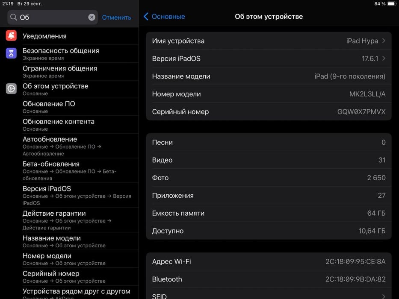Image resolution: width=399 pixels, height=299 pixels.
Task: Tap the gray General settings gear icon
Action: [11, 89]
